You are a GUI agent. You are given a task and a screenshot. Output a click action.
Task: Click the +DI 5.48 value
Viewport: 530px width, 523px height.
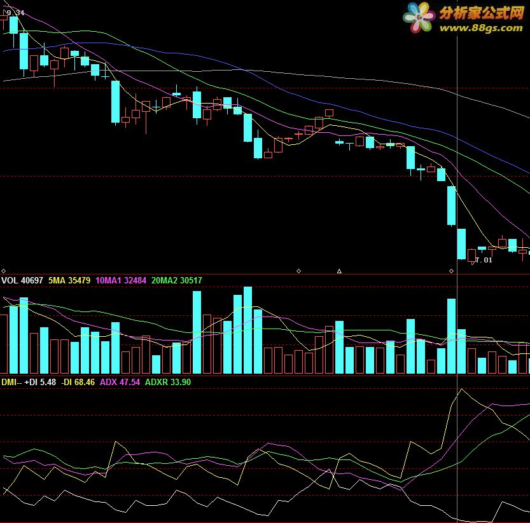[40, 382]
